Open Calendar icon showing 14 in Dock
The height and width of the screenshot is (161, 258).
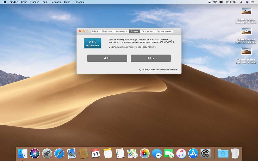tap(96, 154)
